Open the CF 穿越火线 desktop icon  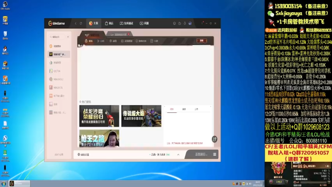(5, 65)
